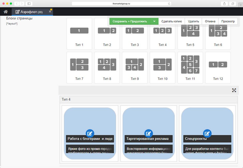Close the Аэрофлот tab
243x168 pixels.
tap(50, 12)
